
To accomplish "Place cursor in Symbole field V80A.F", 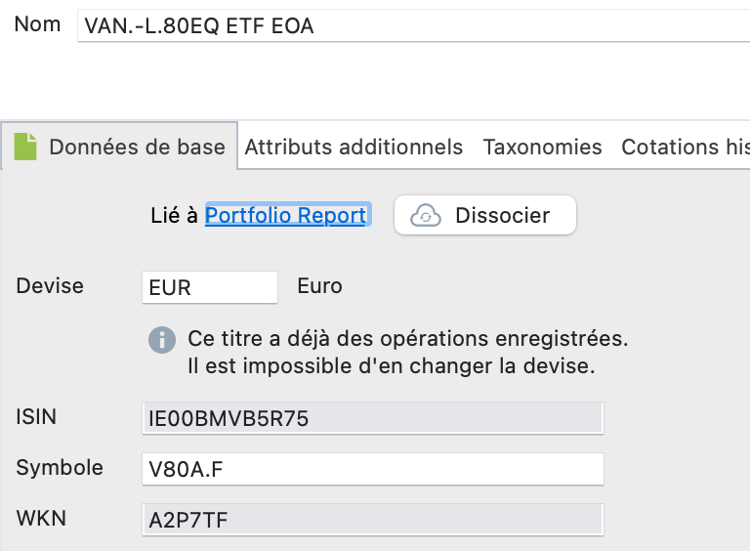I will (373, 469).
